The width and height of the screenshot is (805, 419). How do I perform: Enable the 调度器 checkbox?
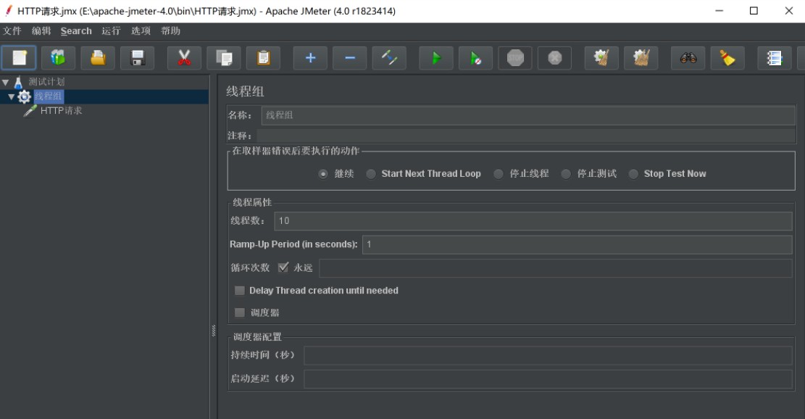[x=239, y=312]
